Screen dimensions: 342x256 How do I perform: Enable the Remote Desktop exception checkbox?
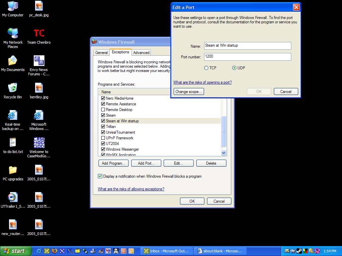pos(103,109)
